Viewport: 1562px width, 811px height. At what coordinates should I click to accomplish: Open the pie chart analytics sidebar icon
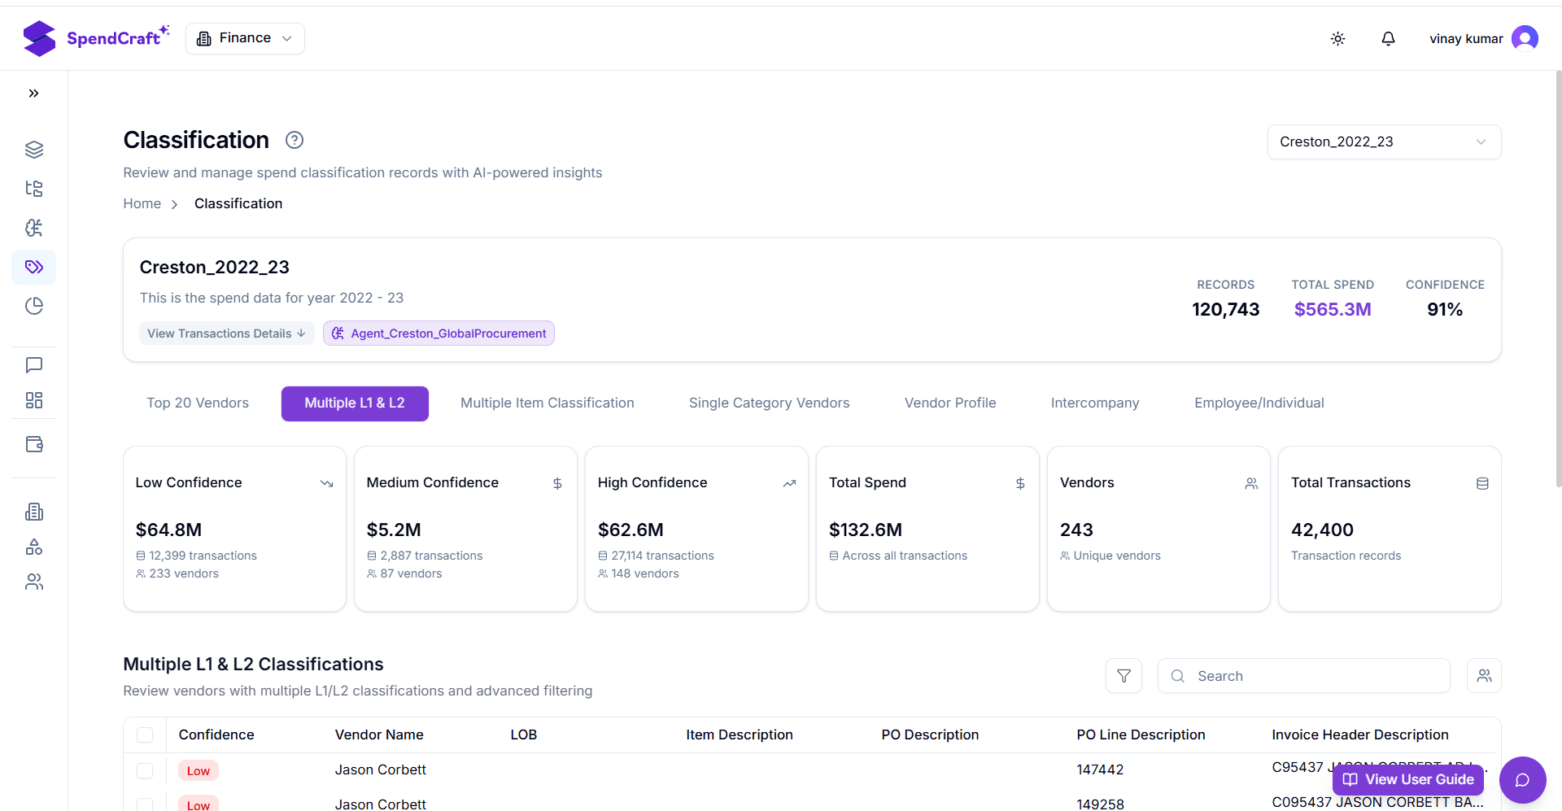pyautogui.click(x=33, y=306)
